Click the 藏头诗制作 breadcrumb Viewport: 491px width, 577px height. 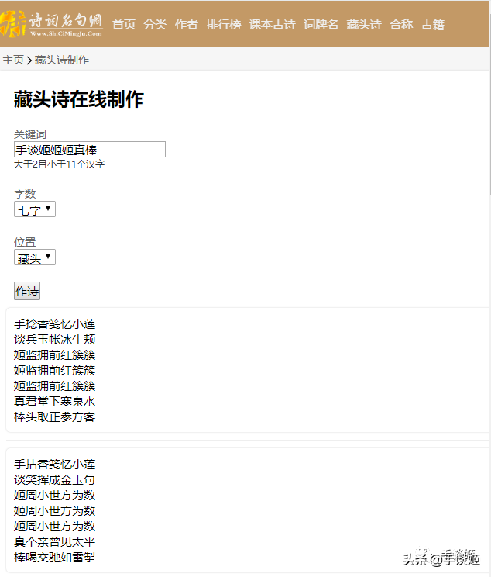62,60
